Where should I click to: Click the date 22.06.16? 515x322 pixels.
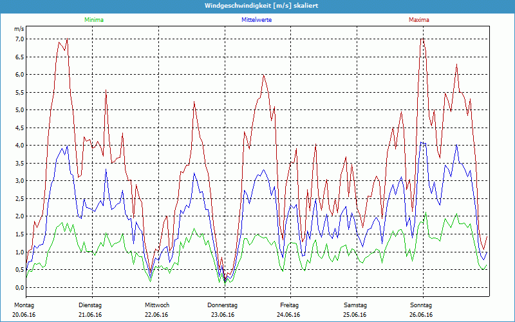(156, 315)
